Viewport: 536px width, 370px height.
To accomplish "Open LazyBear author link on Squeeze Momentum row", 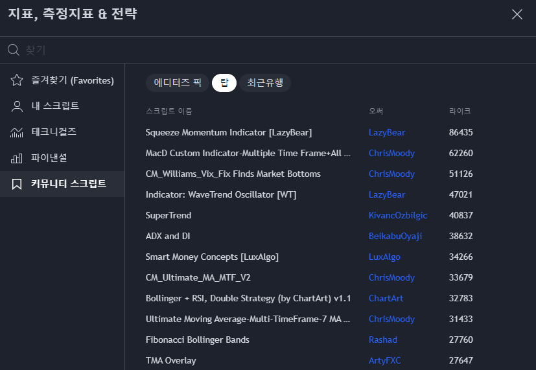I will 387,133.
